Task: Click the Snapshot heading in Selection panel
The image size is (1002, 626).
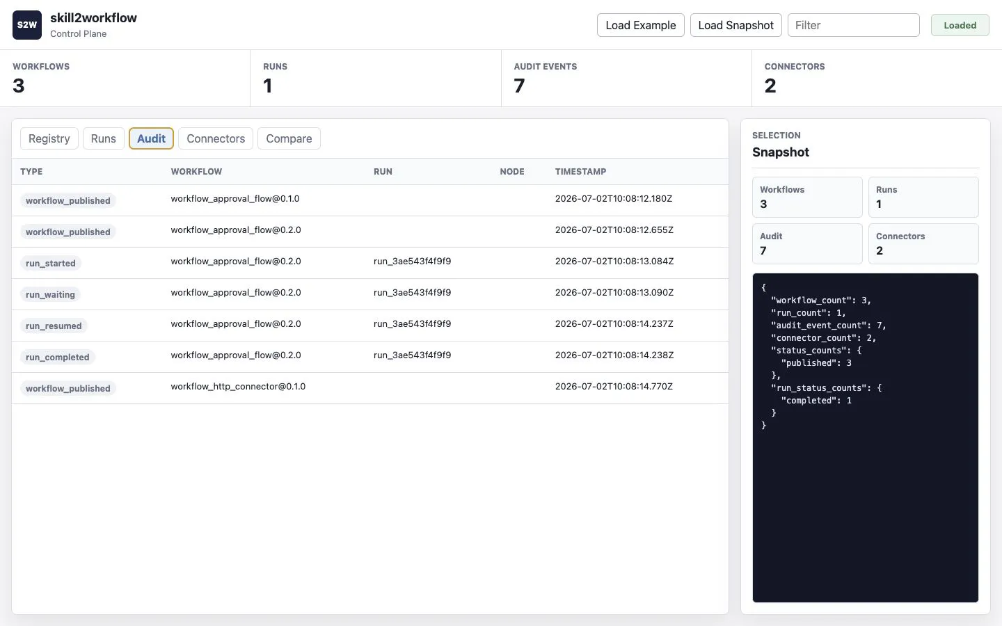Action: [781, 152]
